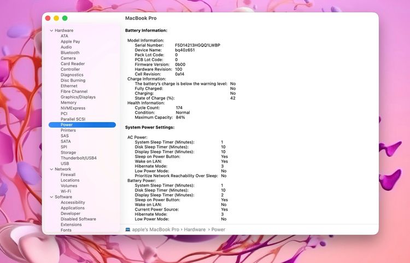
Task: Click Prioritize Network Reachability Over Sleep label
Action: [177, 176]
